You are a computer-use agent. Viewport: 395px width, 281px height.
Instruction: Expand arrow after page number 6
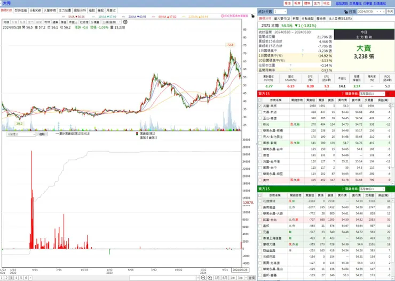(x=30, y=278)
